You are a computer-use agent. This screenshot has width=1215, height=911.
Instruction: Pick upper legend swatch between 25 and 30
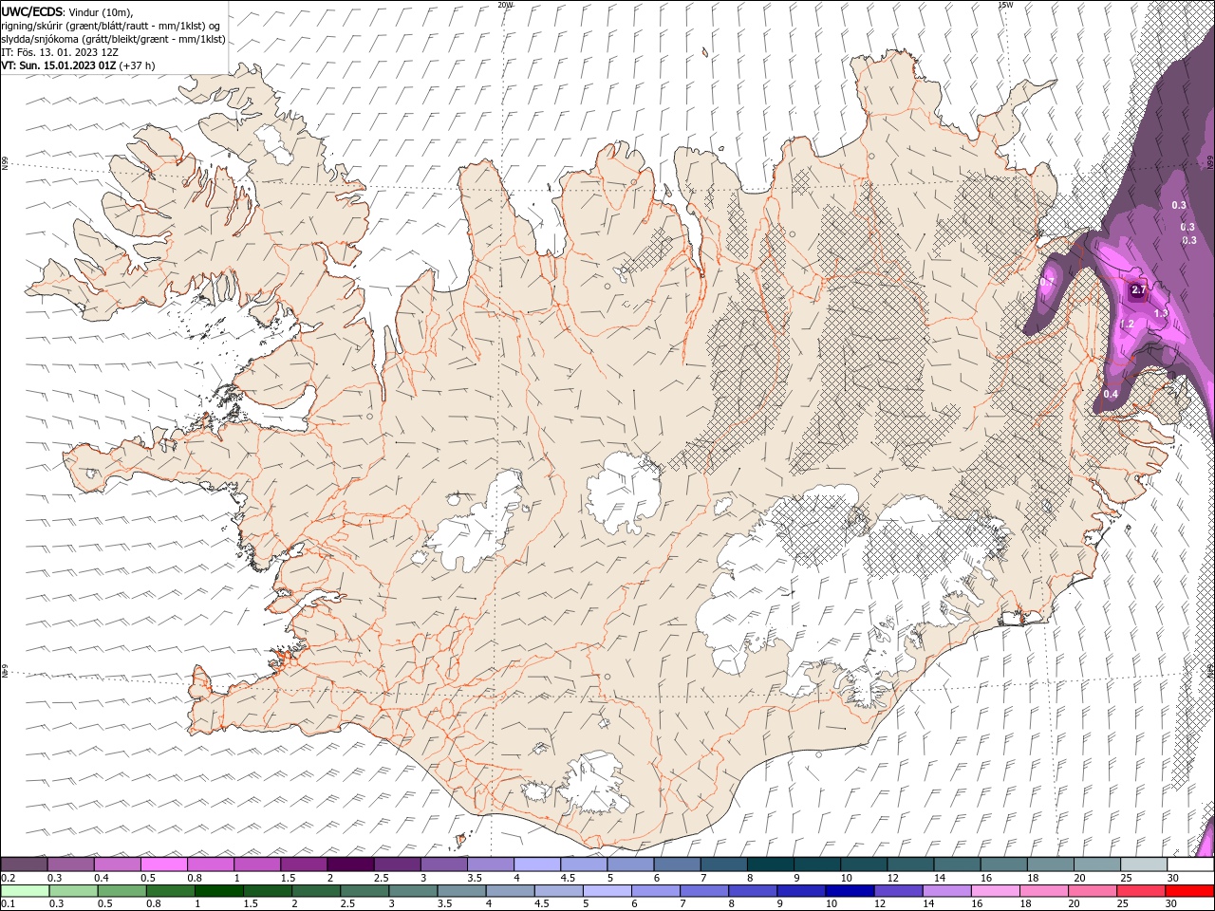pos(1144,864)
